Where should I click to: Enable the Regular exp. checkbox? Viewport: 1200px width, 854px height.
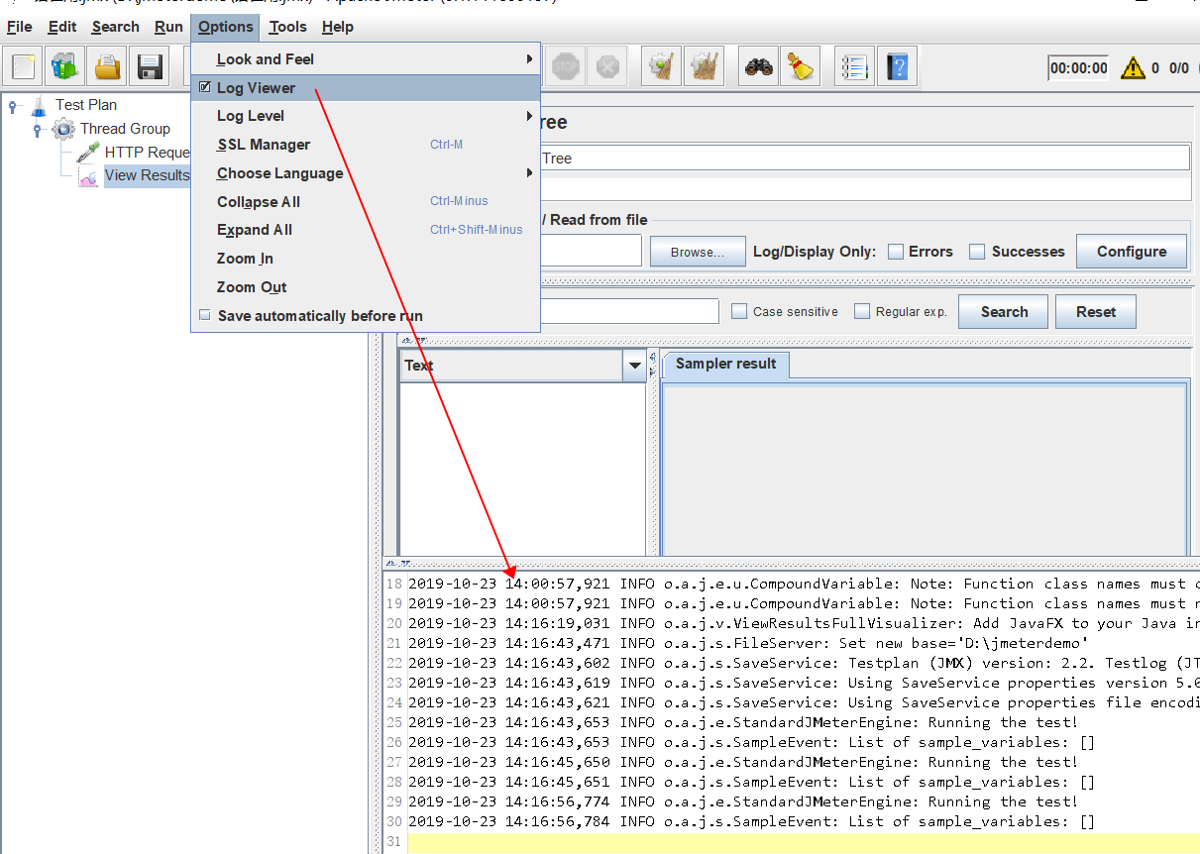pos(862,311)
